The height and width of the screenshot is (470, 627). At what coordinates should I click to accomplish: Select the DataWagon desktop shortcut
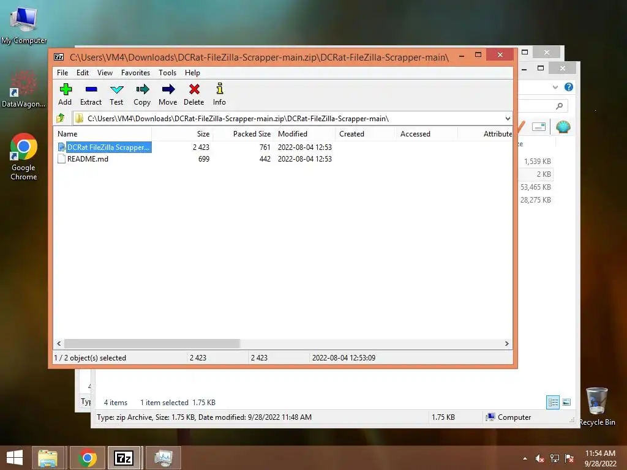24,88
